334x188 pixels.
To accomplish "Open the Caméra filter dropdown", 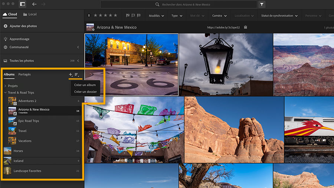I will [x=219, y=16].
